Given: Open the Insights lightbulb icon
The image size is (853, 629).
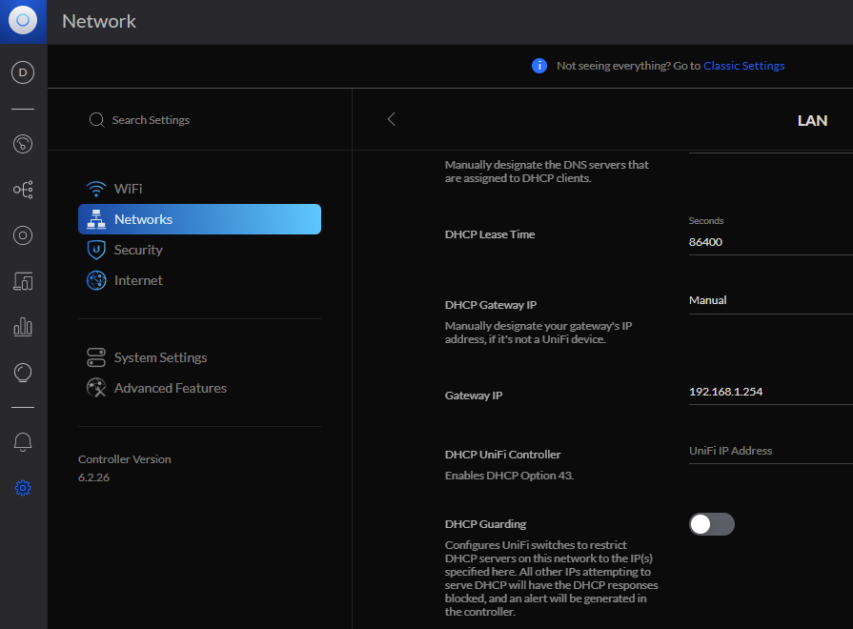Looking at the screenshot, I should [23, 373].
